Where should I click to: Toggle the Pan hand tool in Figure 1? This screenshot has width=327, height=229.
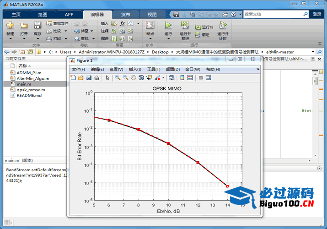[x=134, y=78]
